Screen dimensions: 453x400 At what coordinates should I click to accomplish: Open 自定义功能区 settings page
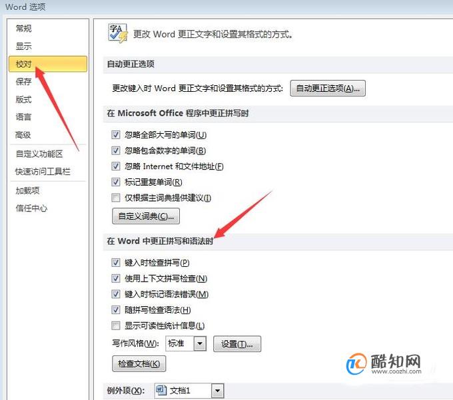tap(39, 154)
